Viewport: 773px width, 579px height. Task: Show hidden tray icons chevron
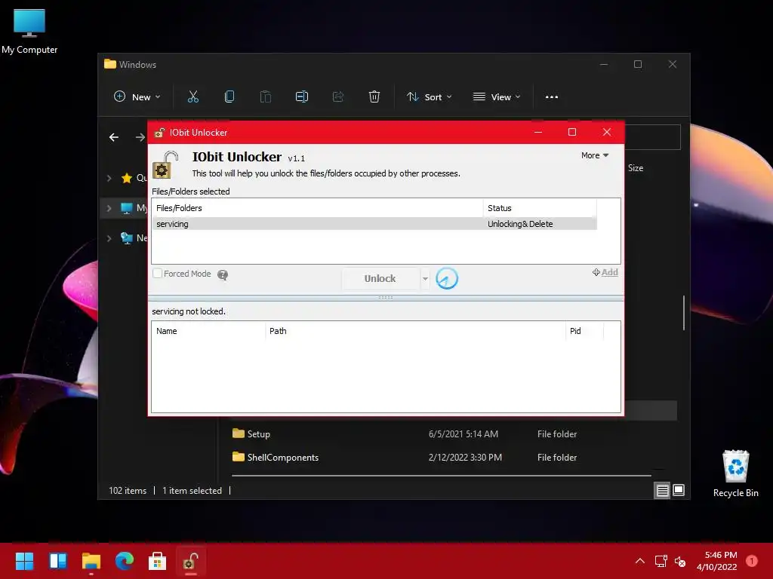640,561
